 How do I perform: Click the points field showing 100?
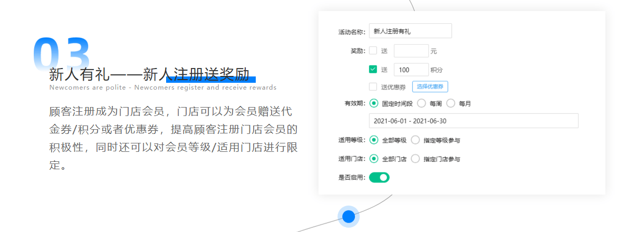coord(411,70)
